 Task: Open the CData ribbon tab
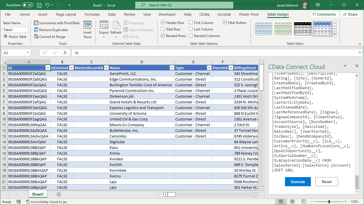point(204,14)
